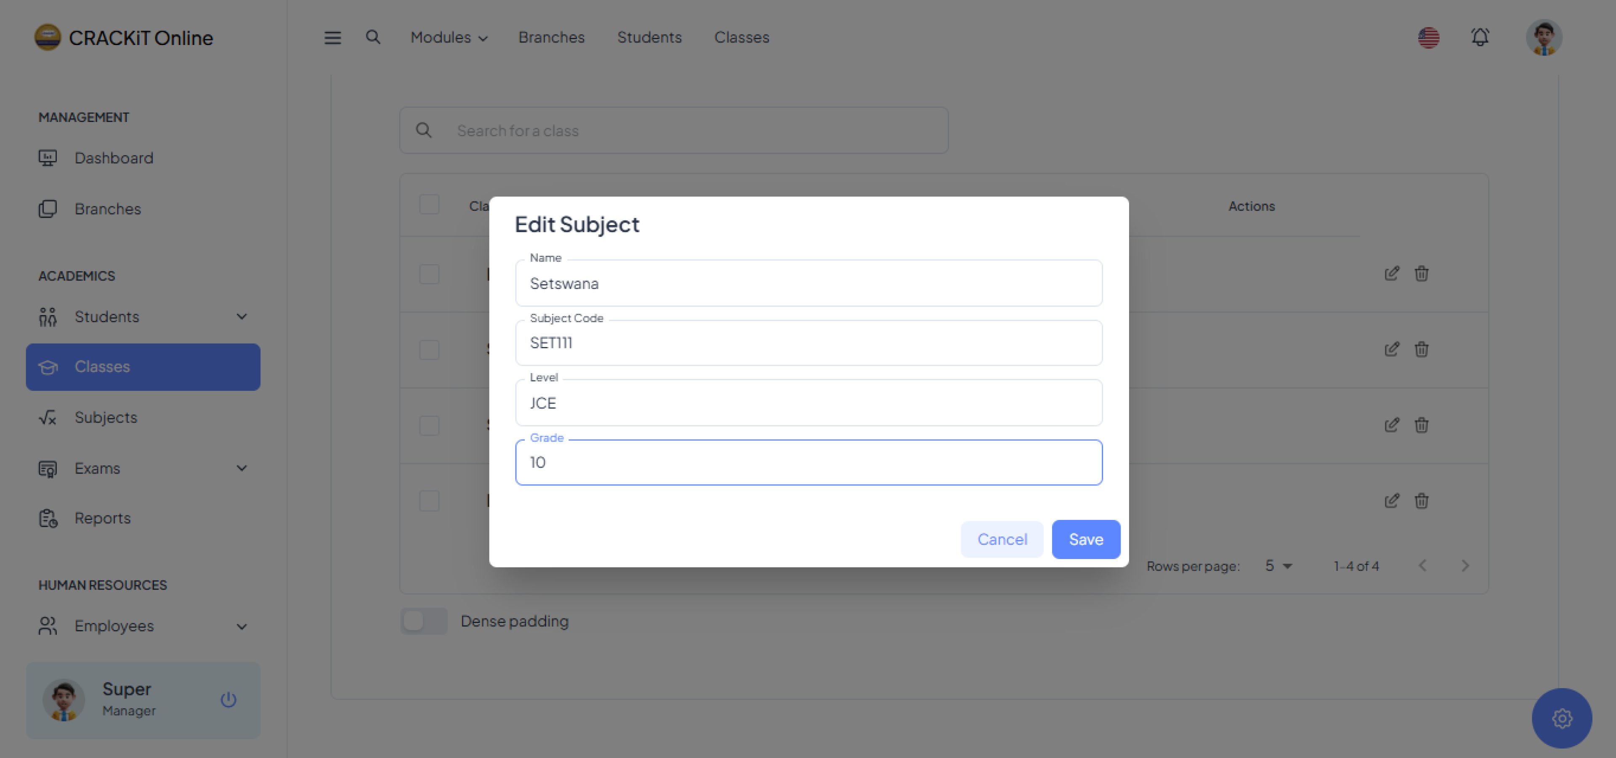1616x758 pixels.
Task: Save the edited subject
Action: [1085, 539]
